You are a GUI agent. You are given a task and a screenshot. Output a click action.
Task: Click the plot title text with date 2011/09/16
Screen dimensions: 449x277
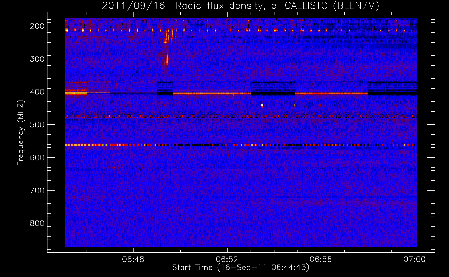(241, 6)
